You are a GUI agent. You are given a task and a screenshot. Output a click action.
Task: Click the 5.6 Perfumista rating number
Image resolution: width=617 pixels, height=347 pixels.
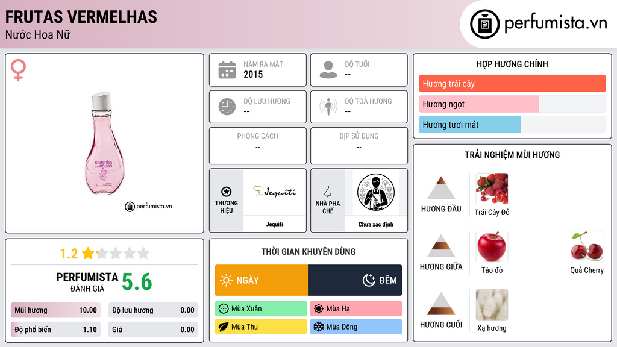coord(137,282)
